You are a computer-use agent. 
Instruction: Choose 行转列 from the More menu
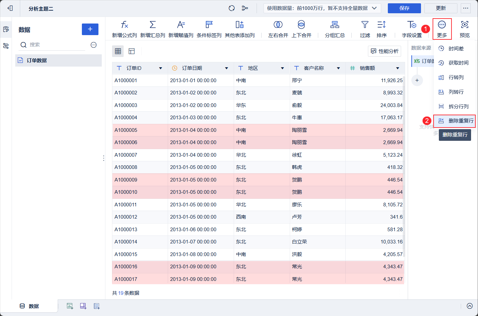(x=454, y=78)
